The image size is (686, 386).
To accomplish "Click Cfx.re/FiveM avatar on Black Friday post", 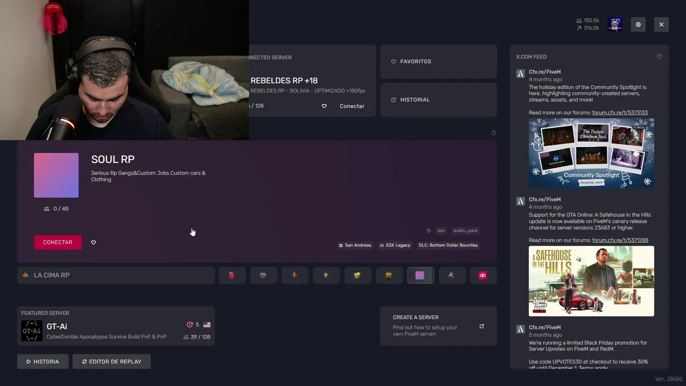I will click(520, 329).
